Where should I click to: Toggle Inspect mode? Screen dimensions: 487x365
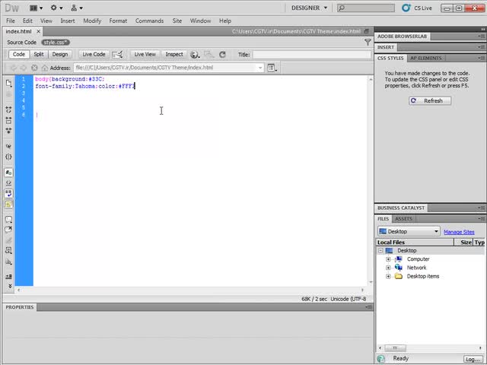coord(174,54)
